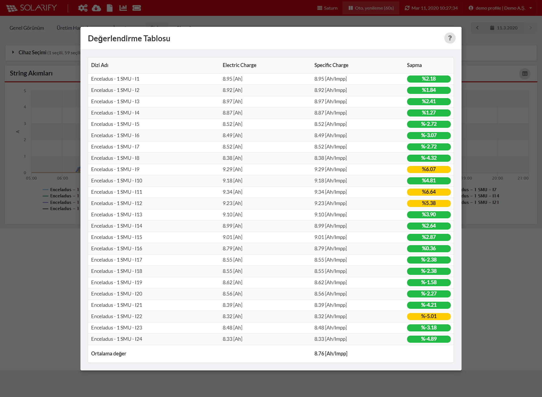Go to next date arrow

530,28
